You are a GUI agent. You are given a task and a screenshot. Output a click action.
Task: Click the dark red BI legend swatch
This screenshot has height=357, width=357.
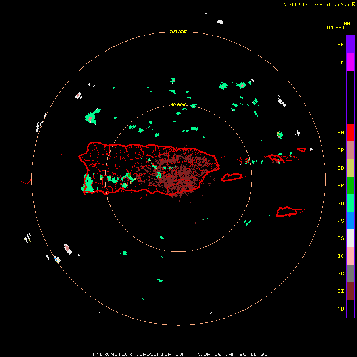click(x=350, y=291)
